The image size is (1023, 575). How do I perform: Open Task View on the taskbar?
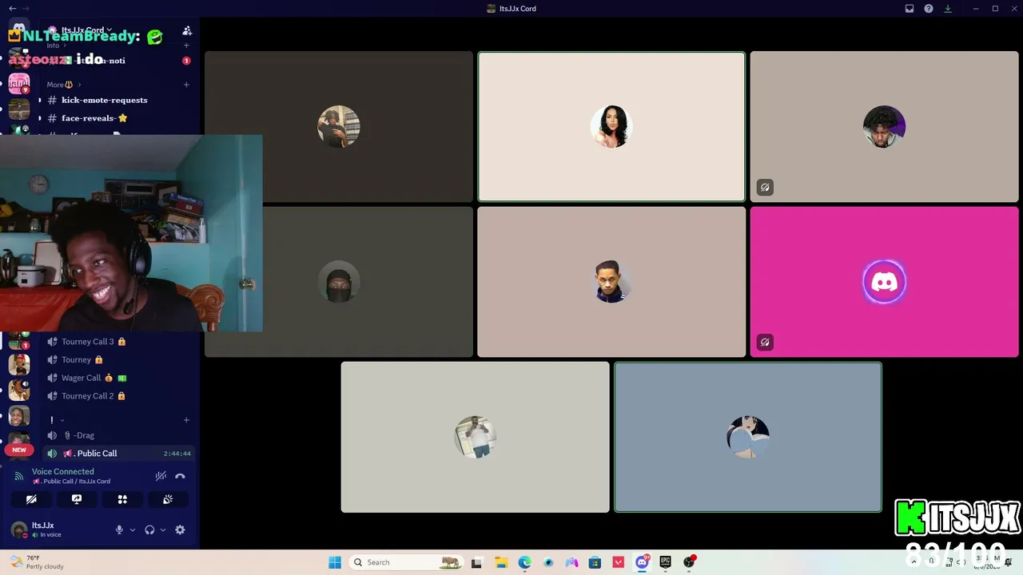477,562
